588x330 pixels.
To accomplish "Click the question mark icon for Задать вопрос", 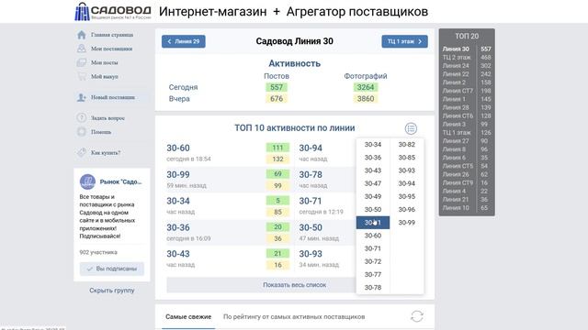I will click(x=82, y=118).
